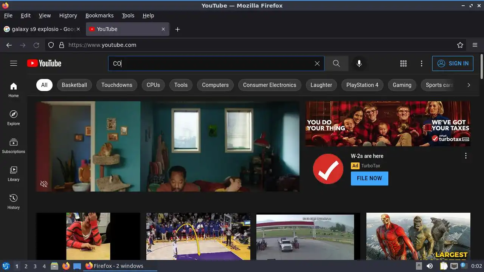Switch to workspace 2 in taskbar

[x=26, y=266]
